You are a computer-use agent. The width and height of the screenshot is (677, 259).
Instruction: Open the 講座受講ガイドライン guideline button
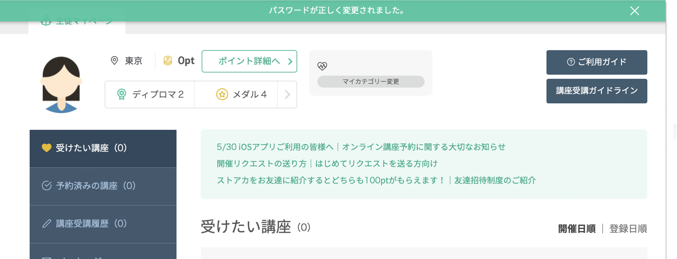click(597, 91)
